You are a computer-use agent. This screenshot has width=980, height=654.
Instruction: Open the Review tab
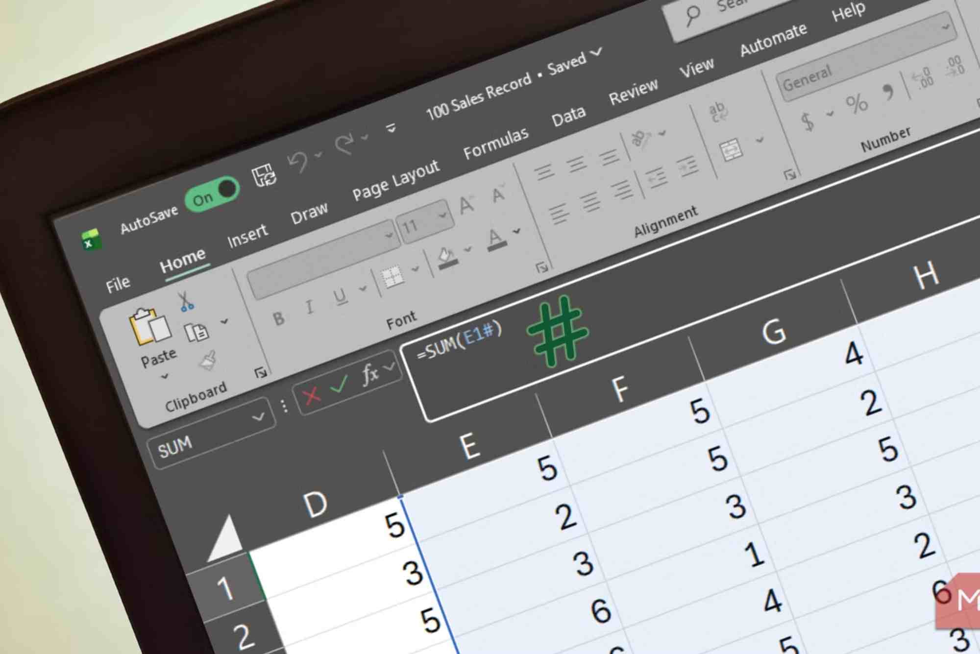coord(633,92)
